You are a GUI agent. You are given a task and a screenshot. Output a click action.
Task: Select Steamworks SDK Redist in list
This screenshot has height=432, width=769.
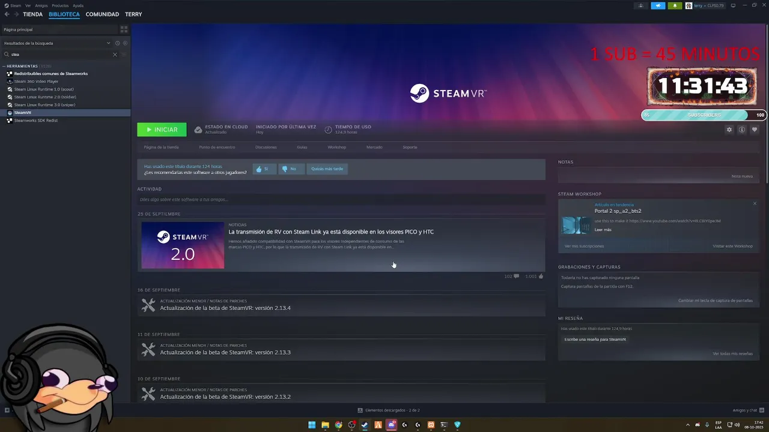pyautogui.click(x=36, y=121)
